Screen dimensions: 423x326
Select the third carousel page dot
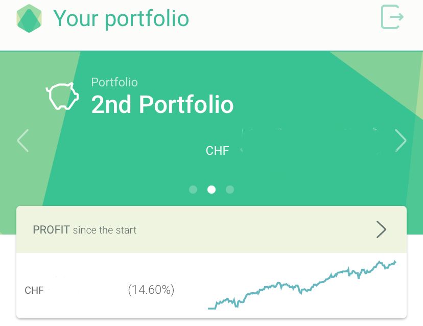[230, 190]
